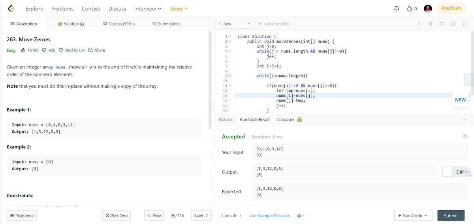Click the Share icon
The height and width of the screenshot is (224, 474).
(90, 50)
